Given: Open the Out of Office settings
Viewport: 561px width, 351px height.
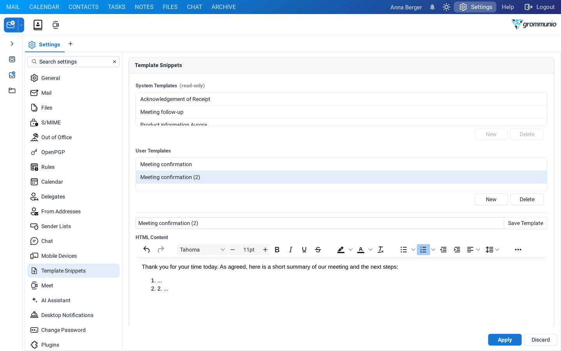Looking at the screenshot, I should pyautogui.click(x=73, y=137).
